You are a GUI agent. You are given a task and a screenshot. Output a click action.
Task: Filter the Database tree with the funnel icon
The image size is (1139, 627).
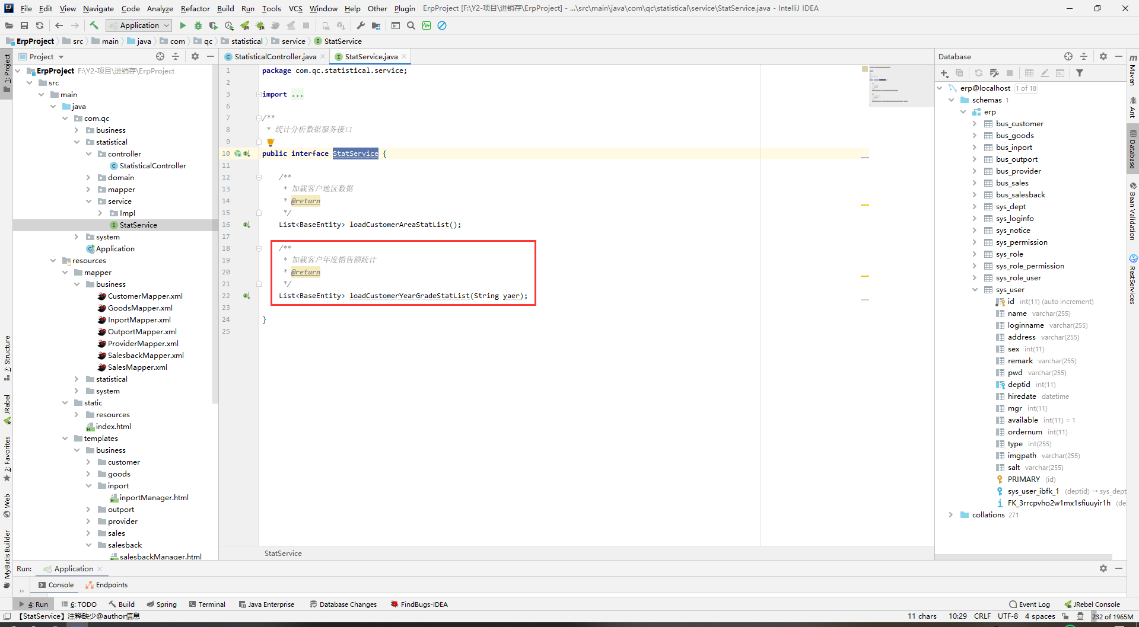click(x=1080, y=73)
